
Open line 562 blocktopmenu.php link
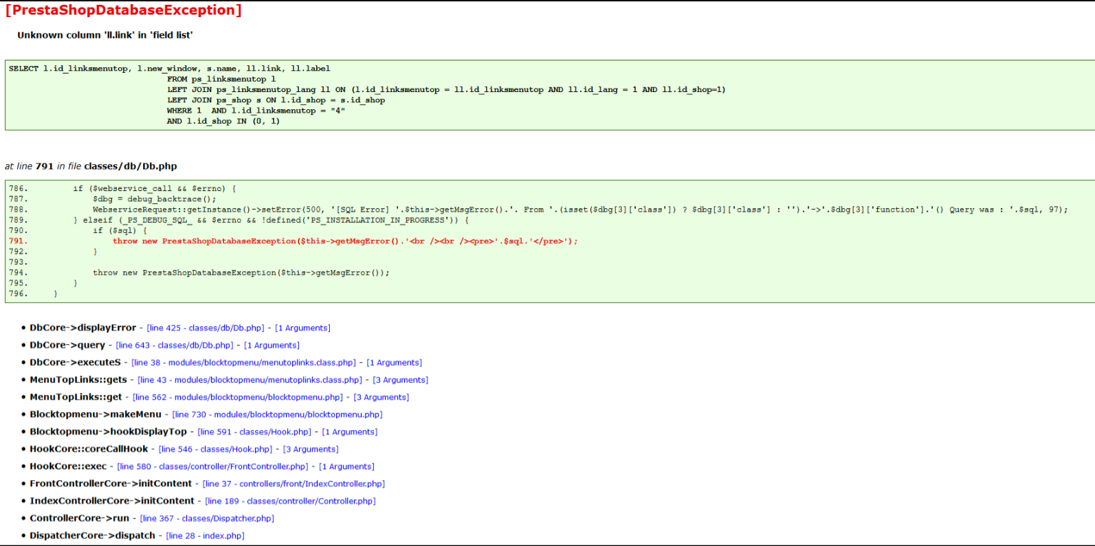pos(238,397)
